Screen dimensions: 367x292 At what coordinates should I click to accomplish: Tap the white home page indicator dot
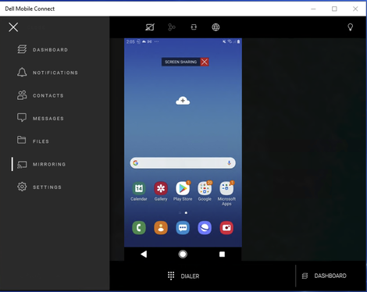186,212
